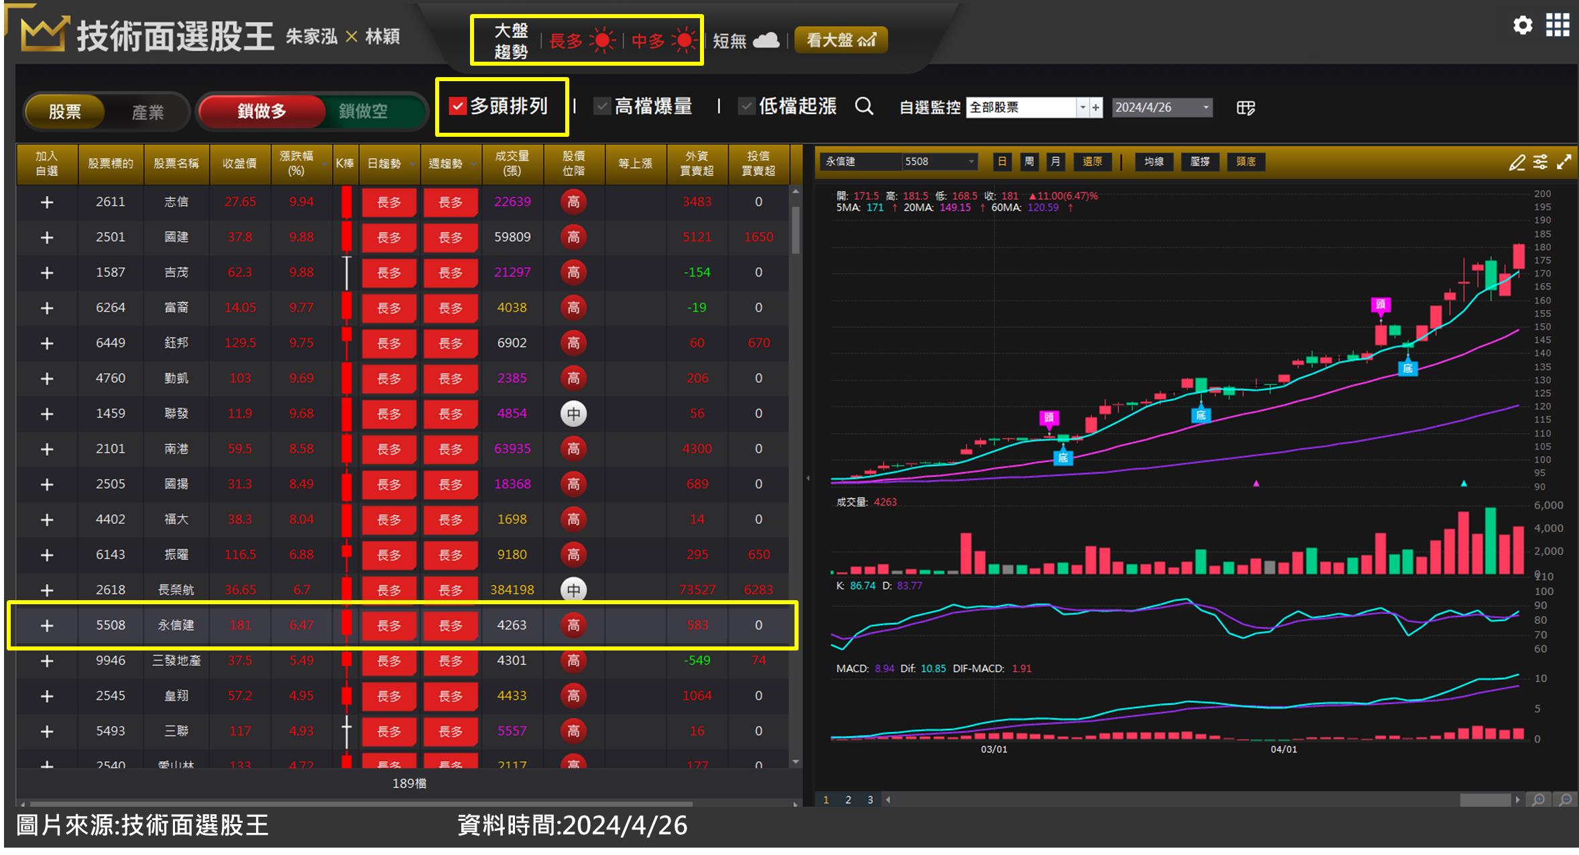
Task: Click the 頭 marker near 160 on chart
Action: [x=1380, y=305]
